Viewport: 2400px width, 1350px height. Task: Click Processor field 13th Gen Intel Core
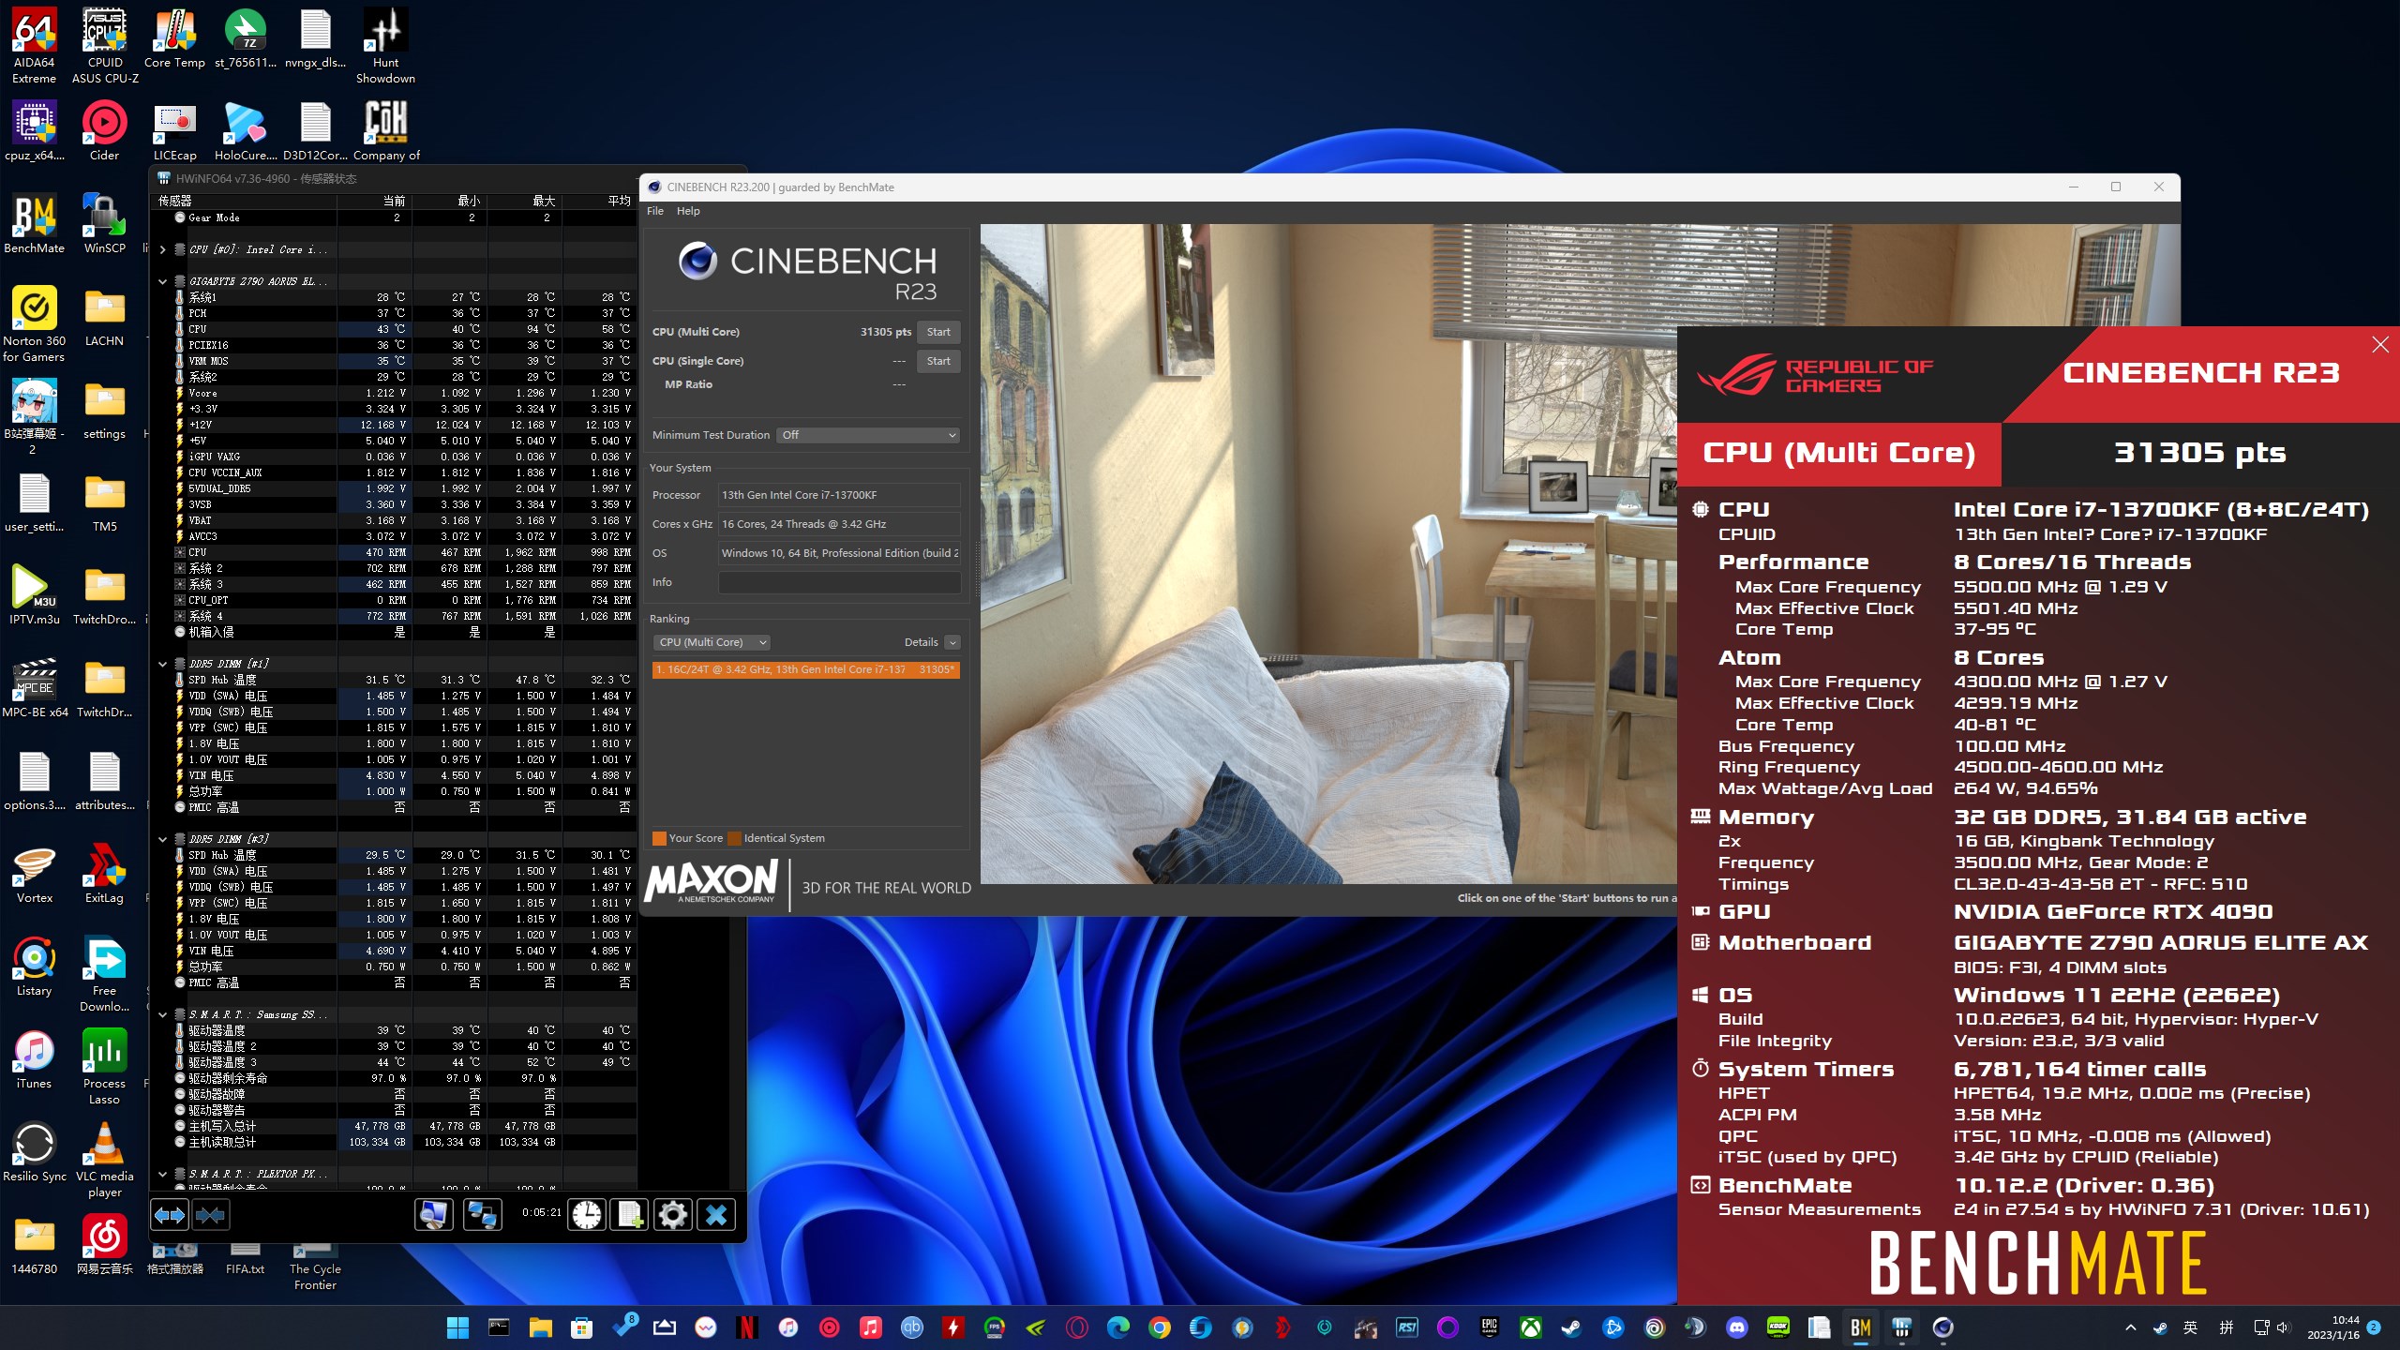pos(839,495)
